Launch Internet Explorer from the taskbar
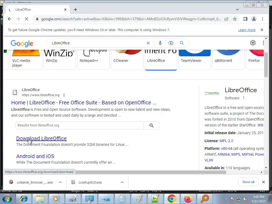The height and width of the screenshot is (204, 272). (24, 199)
